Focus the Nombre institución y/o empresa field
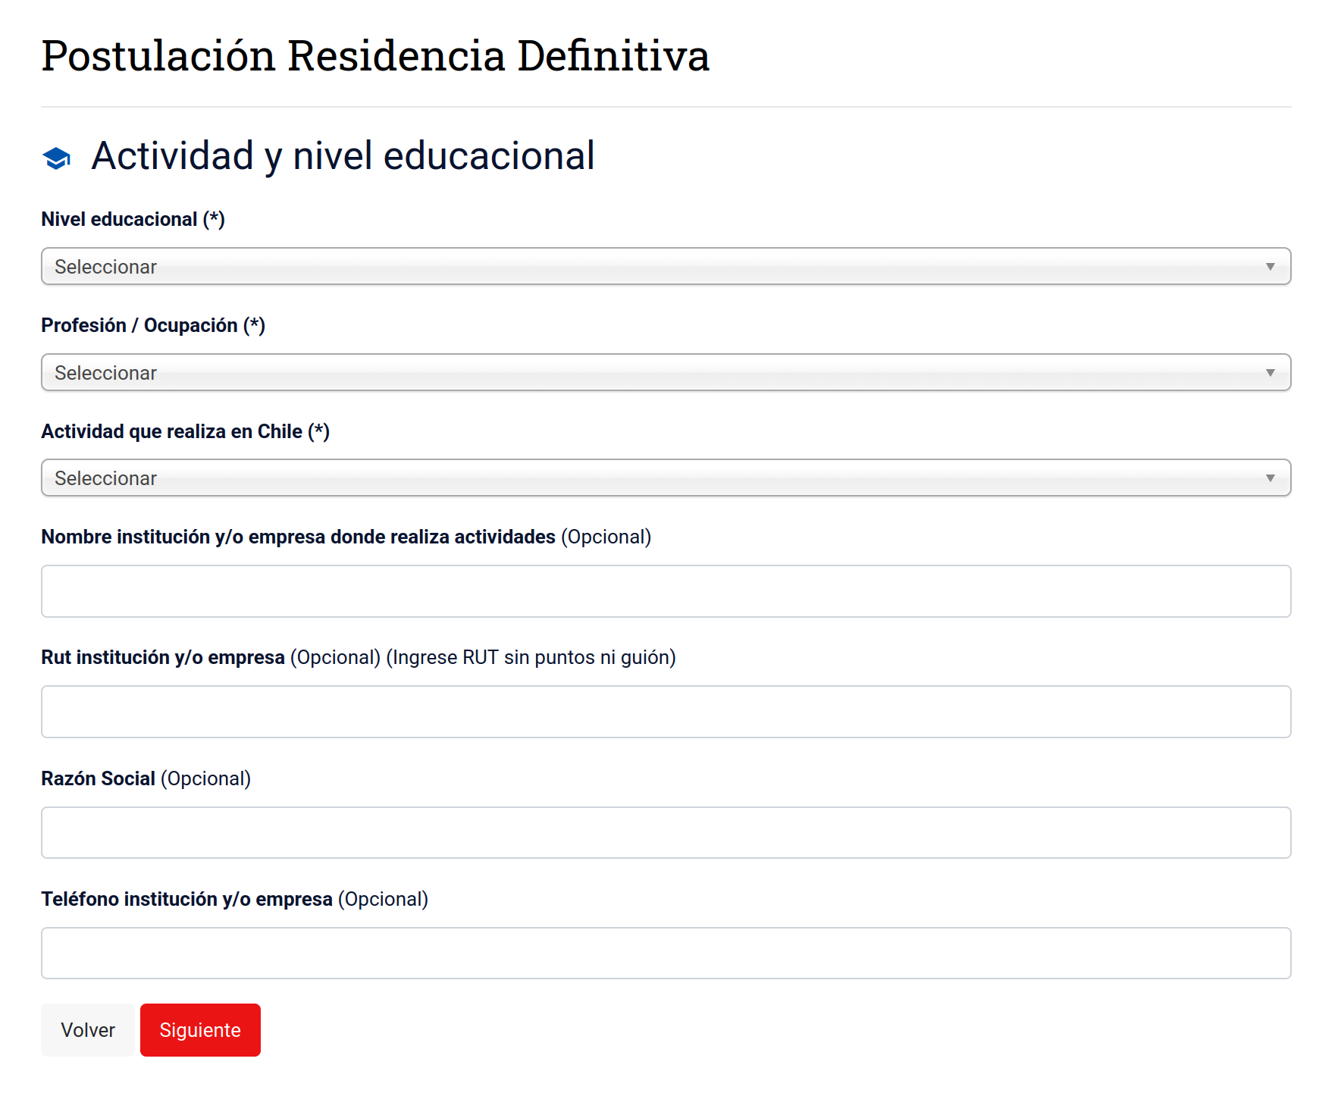 [665, 591]
